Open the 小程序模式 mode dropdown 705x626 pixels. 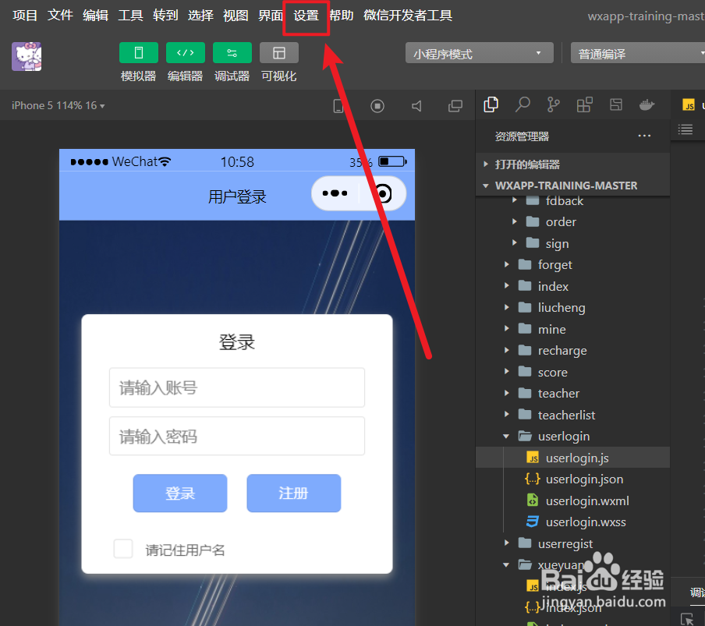click(x=480, y=53)
